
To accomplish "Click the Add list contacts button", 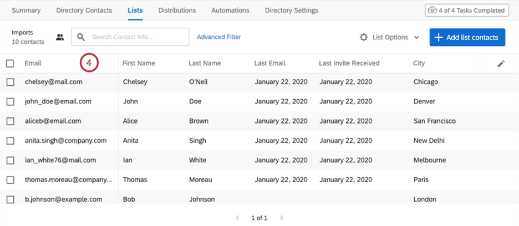I will 467,37.
